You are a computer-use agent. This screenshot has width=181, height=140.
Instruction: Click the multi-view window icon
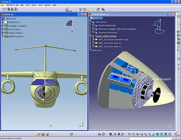157,134
